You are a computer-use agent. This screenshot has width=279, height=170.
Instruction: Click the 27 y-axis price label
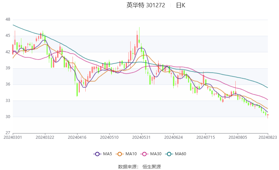point(8,133)
